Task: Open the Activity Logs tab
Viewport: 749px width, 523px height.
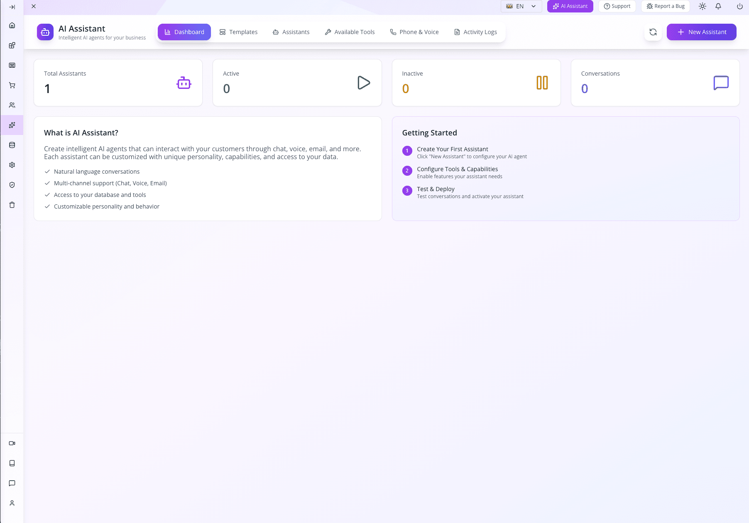Action: coord(475,32)
